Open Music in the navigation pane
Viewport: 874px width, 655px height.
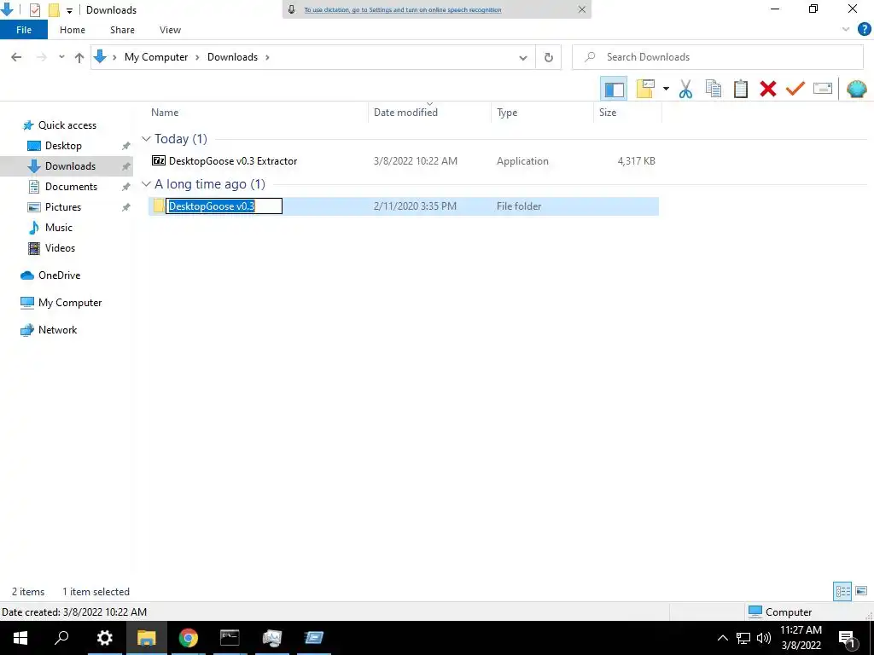pos(59,227)
